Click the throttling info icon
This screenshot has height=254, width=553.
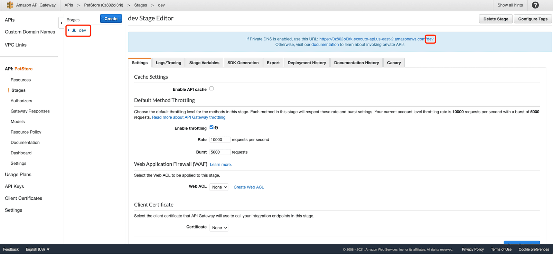[216, 128]
